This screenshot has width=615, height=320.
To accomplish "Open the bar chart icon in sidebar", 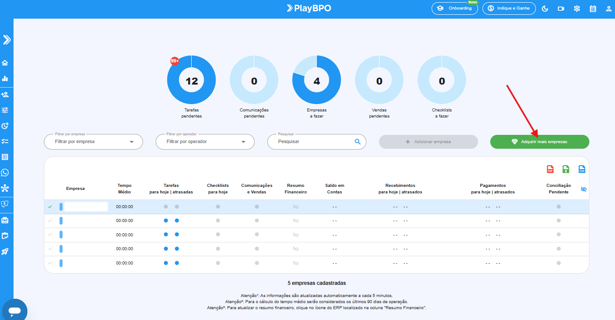I will (5, 78).
